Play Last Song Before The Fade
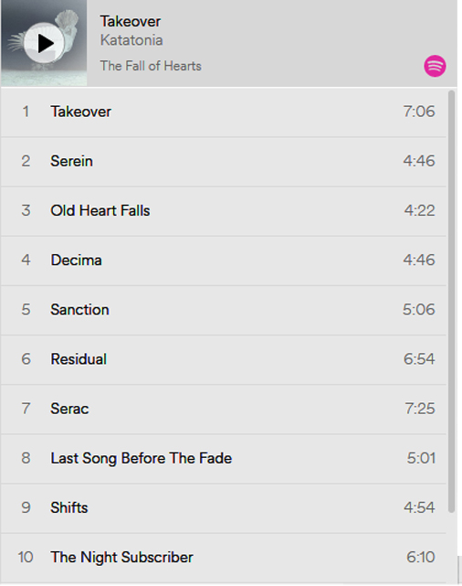 (x=224, y=459)
